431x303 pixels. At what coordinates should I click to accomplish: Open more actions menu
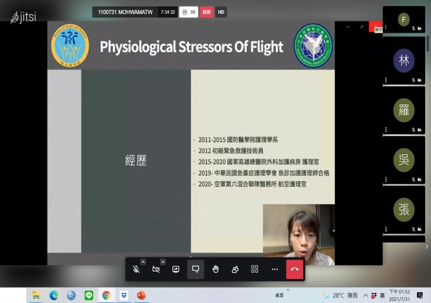coord(275,269)
